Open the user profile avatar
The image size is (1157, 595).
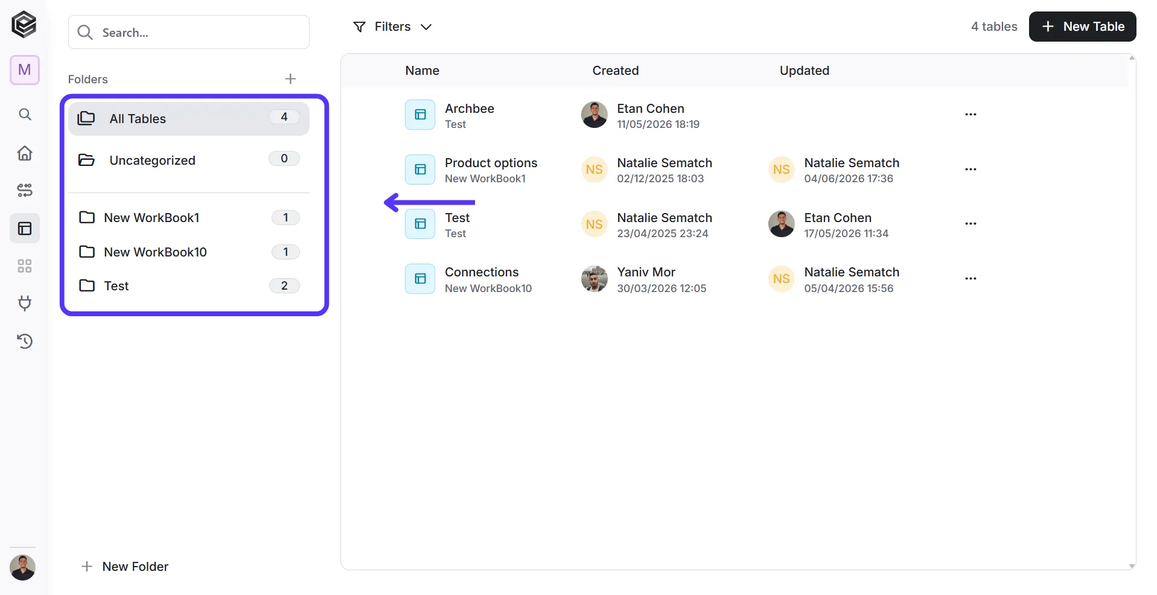(23, 567)
